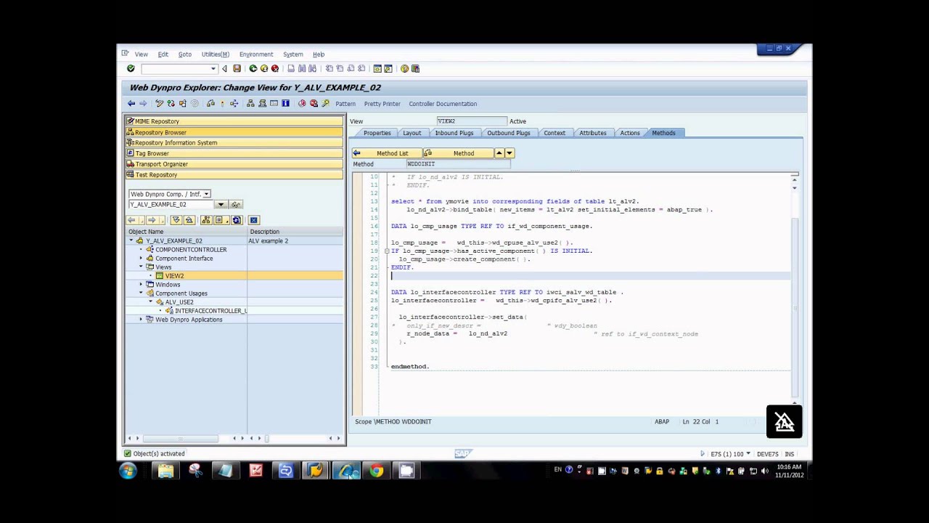929x523 pixels.
Task: Open the Goto menu
Action: [185, 54]
